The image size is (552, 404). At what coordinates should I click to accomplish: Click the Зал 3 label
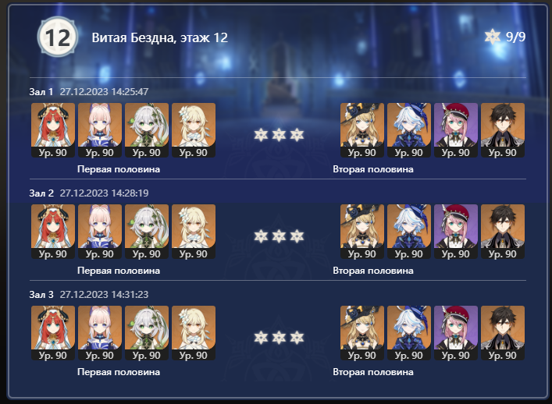point(41,294)
